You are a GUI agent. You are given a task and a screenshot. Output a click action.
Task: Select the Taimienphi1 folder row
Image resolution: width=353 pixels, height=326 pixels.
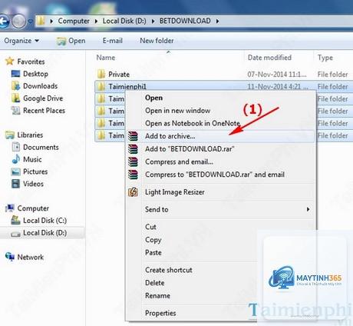[224, 87]
